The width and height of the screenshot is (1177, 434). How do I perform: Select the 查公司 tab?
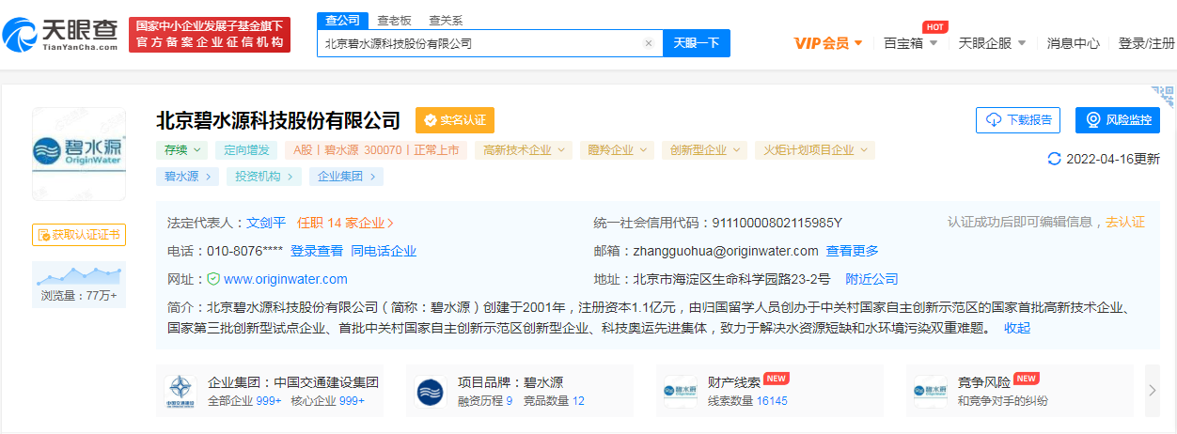[x=343, y=21]
